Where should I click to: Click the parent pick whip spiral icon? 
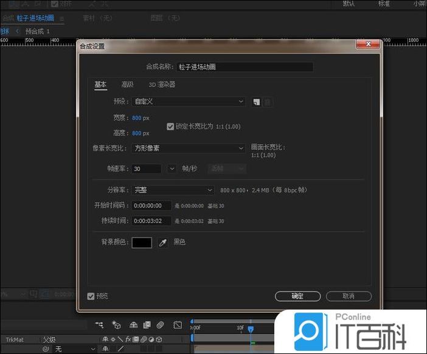tap(46, 349)
